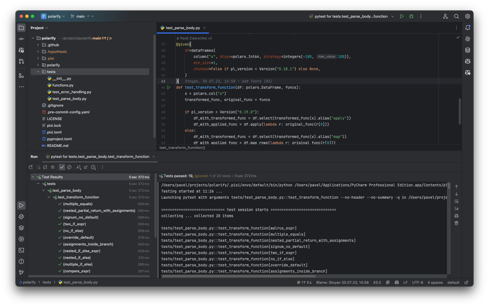489x307 pixels.
Task: Rerun the tests in Run toolbar
Action: click(31, 167)
